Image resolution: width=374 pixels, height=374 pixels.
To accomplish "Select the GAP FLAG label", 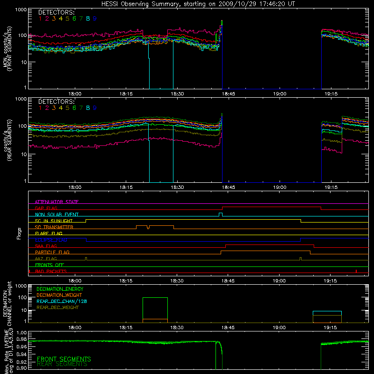I will pyautogui.click(x=46, y=208).
